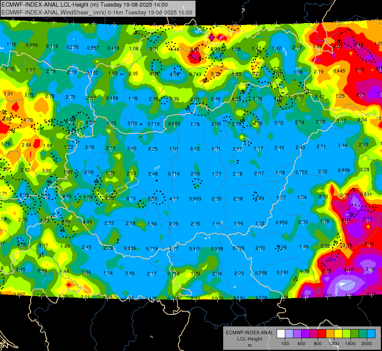Click the wind shear value 6.77
This screenshot has width=382, height=351.
(x=70, y=122)
